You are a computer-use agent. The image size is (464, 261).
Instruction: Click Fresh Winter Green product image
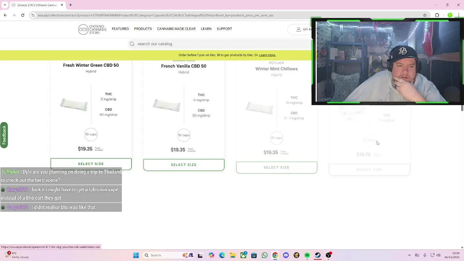[74, 104]
